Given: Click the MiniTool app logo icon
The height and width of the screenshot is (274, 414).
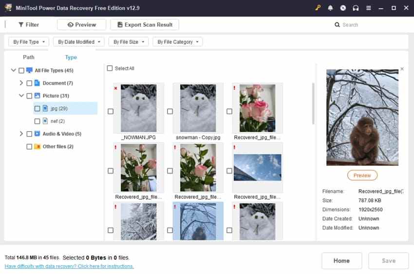Looking at the screenshot, I should pos(8,8).
